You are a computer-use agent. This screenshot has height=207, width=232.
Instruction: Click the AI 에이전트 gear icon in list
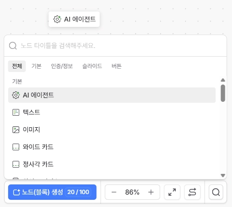pos(16,95)
